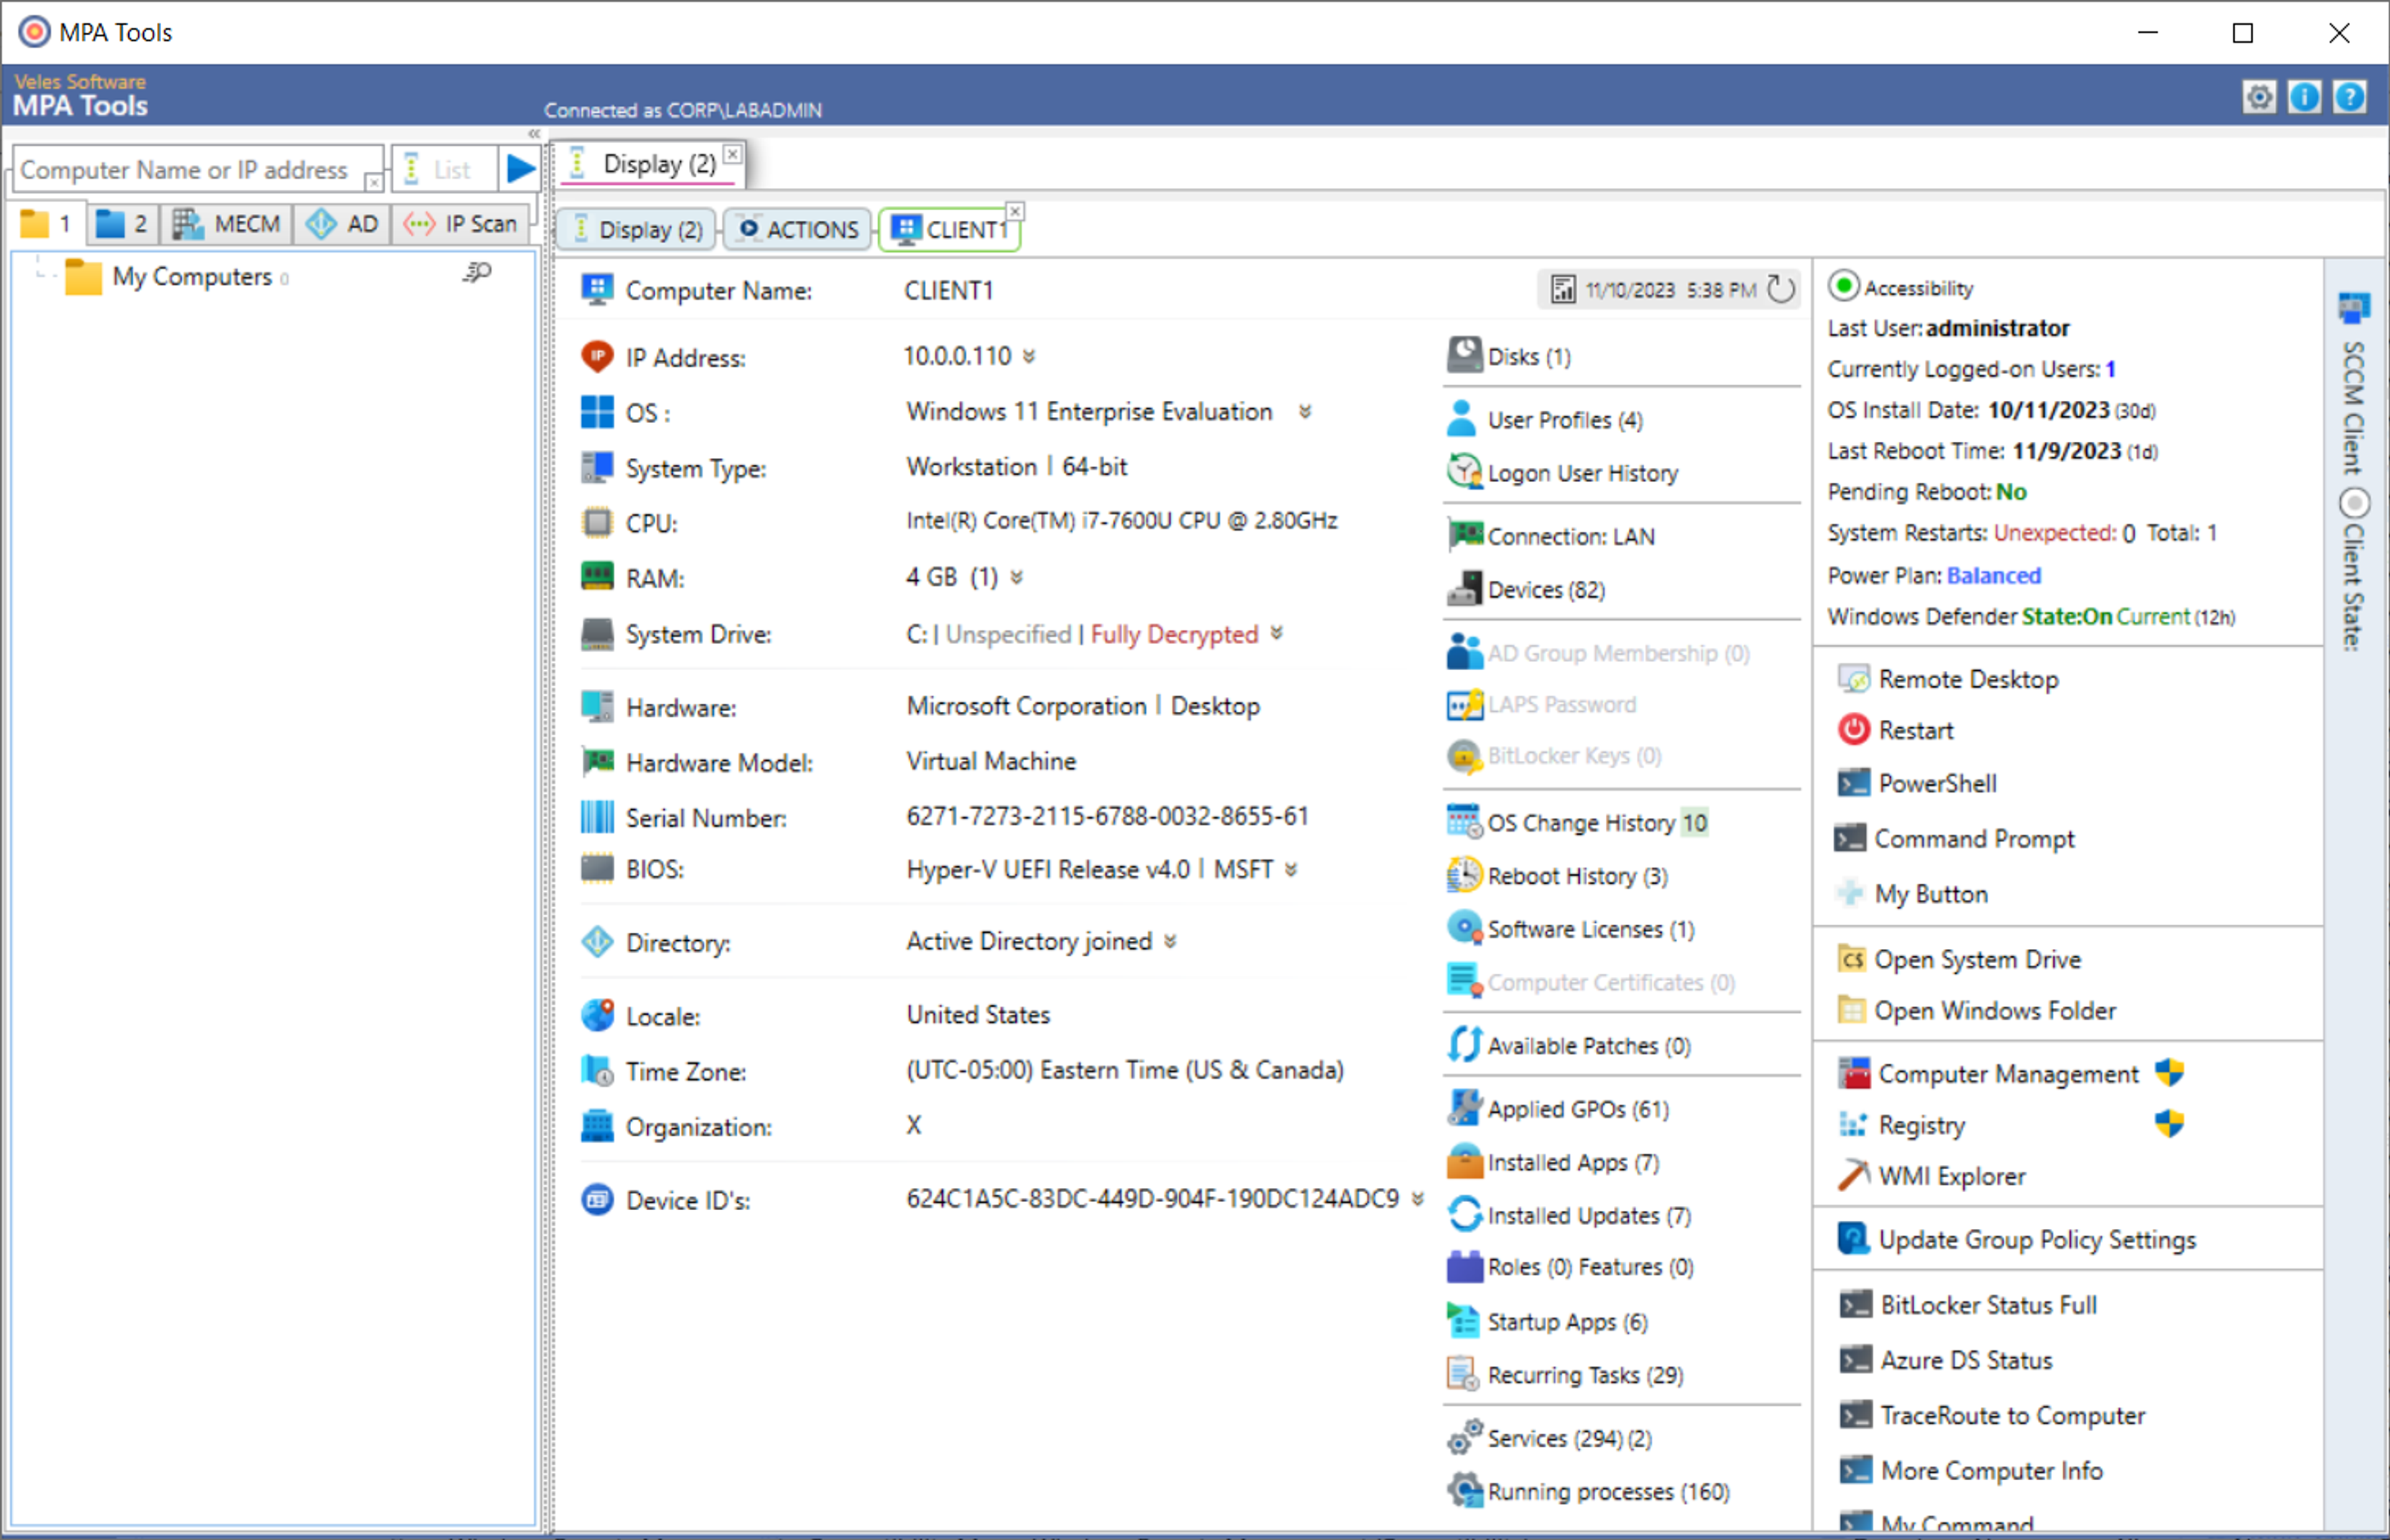Select inner Display (2) tab
The image size is (2390, 1540).
coord(637,229)
